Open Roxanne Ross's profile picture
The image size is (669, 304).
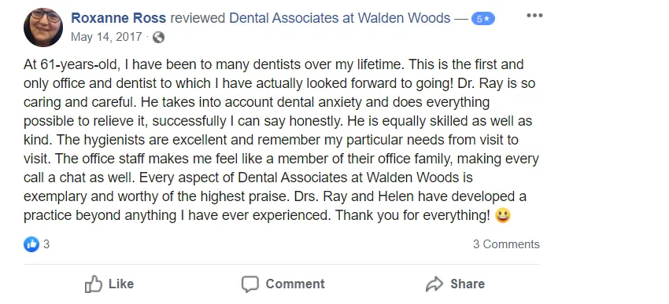click(x=43, y=27)
